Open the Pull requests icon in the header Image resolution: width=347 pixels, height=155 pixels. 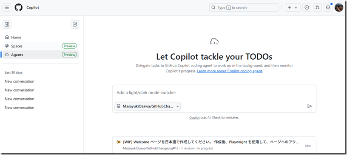click(317, 8)
